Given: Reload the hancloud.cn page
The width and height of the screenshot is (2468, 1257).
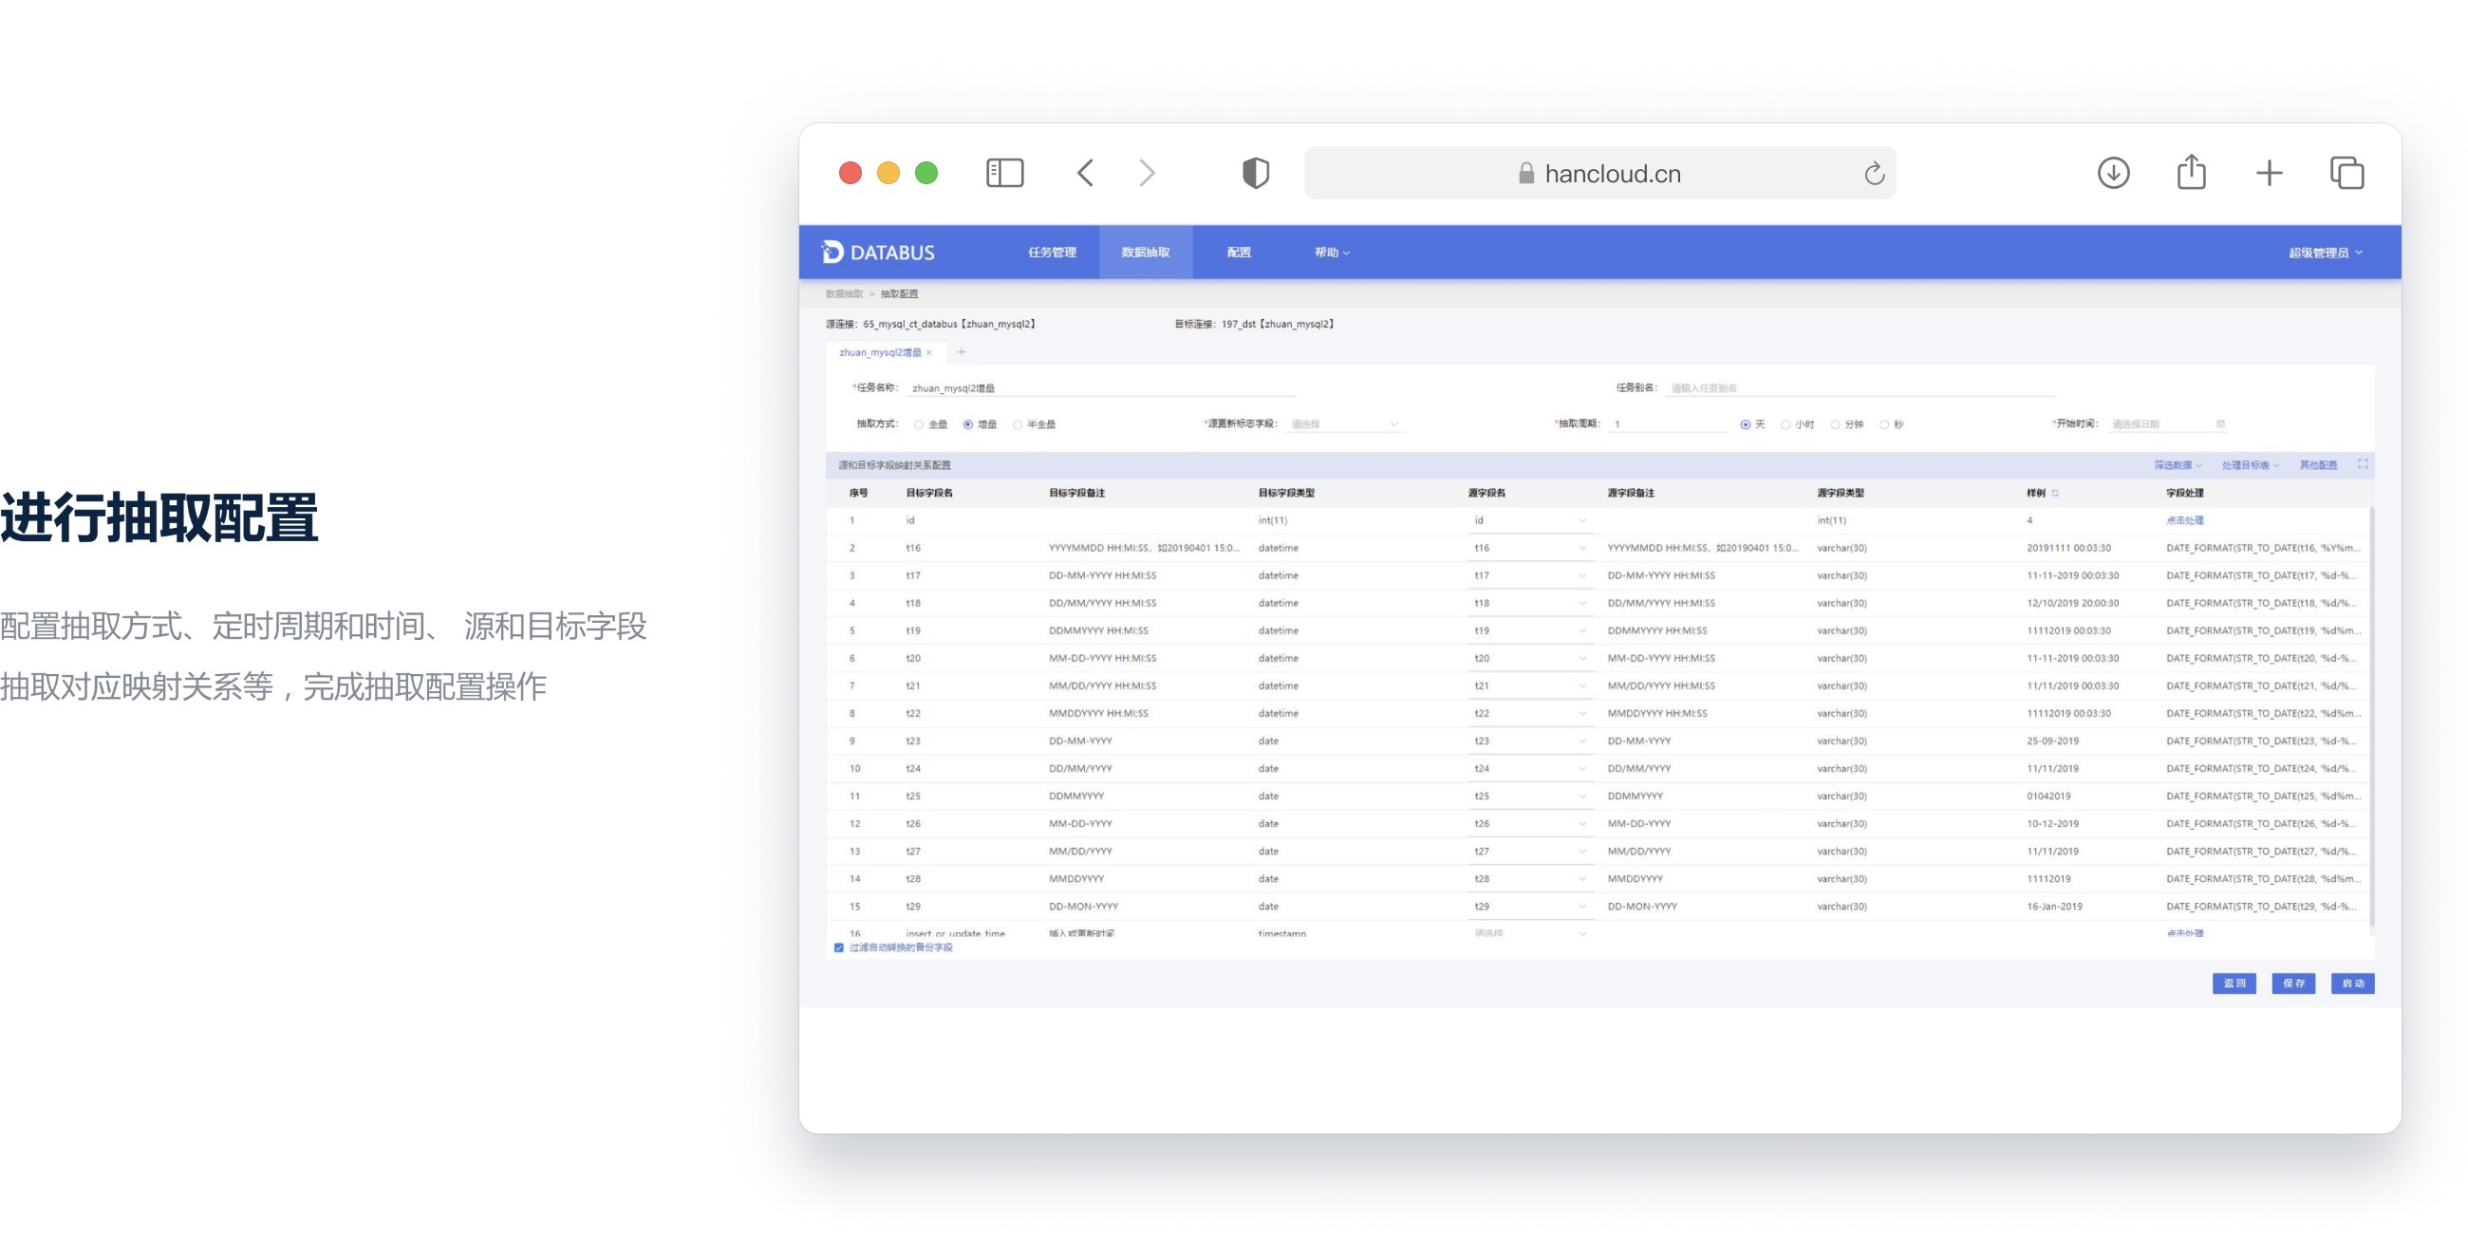Looking at the screenshot, I should click(x=1874, y=174).
